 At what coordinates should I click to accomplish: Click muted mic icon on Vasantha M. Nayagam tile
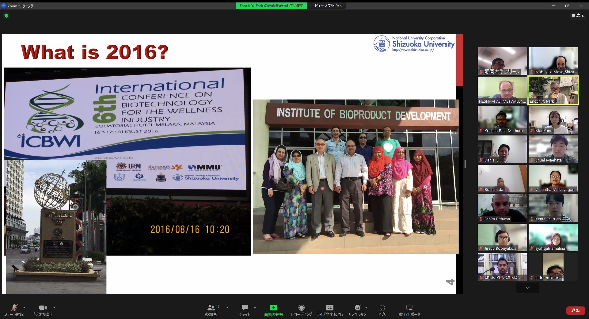(532, 189)
